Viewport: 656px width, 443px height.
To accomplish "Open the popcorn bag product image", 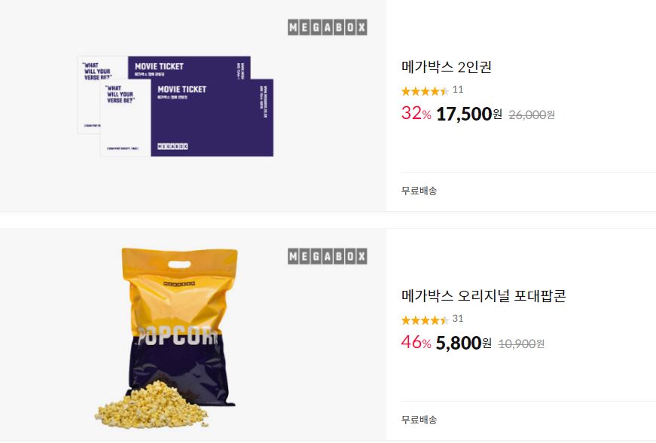I will click(x=167, y=338).
